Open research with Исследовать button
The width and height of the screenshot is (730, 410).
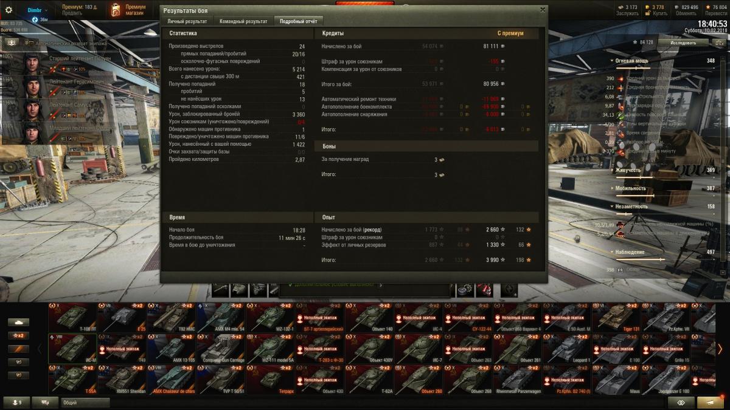tap(684, 43)
